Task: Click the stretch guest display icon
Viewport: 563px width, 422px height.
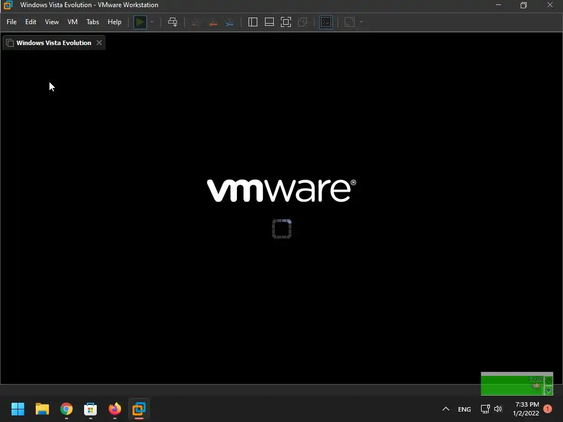Action: coord(350,22)
